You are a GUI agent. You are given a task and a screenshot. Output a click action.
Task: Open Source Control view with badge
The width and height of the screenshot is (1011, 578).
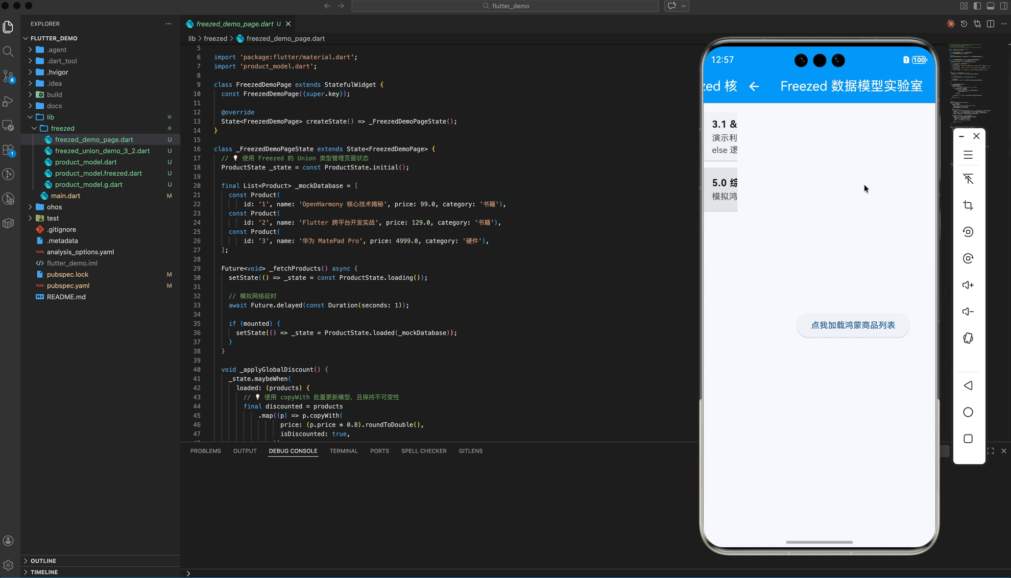click(x=8, y=76)
